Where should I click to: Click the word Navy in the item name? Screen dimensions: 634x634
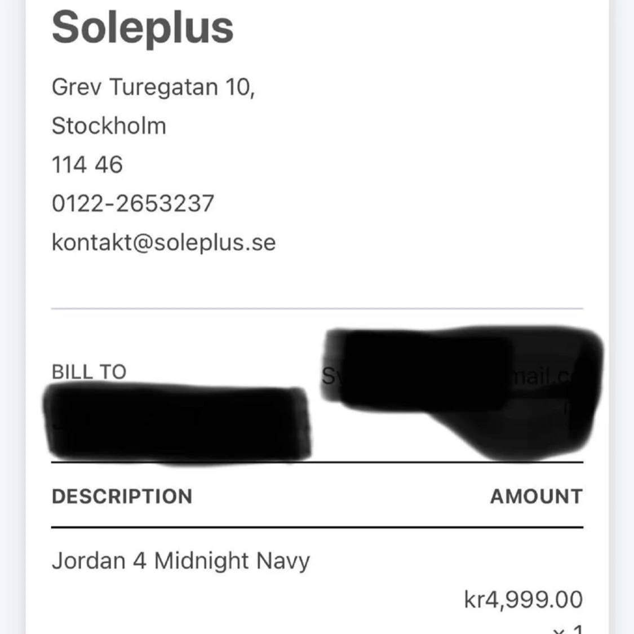[283, 561]
